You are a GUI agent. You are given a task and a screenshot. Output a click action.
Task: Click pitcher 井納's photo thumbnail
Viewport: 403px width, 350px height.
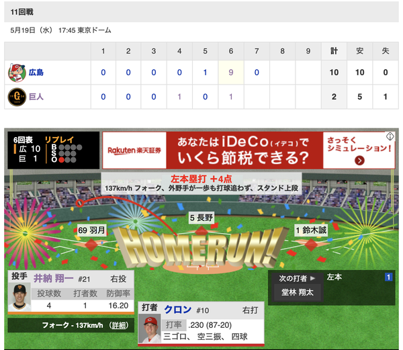(x=19, y=298)
